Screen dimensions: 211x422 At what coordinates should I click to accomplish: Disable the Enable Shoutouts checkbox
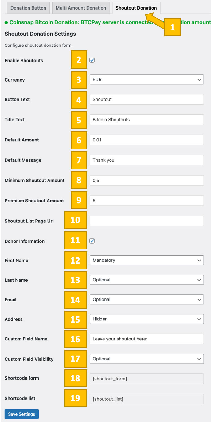(x=92, y=60)
